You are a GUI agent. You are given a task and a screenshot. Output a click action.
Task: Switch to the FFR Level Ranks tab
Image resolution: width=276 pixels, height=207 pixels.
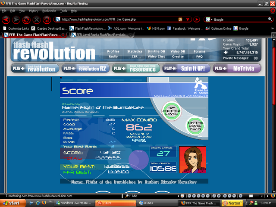click(98, 34)
